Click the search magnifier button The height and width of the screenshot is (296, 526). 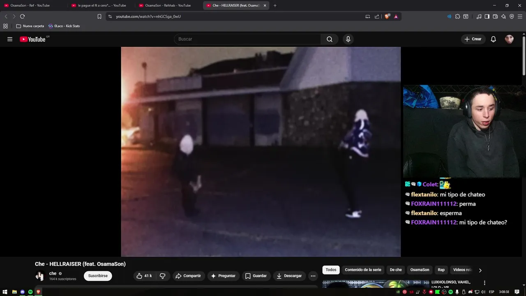pos(330,39)
